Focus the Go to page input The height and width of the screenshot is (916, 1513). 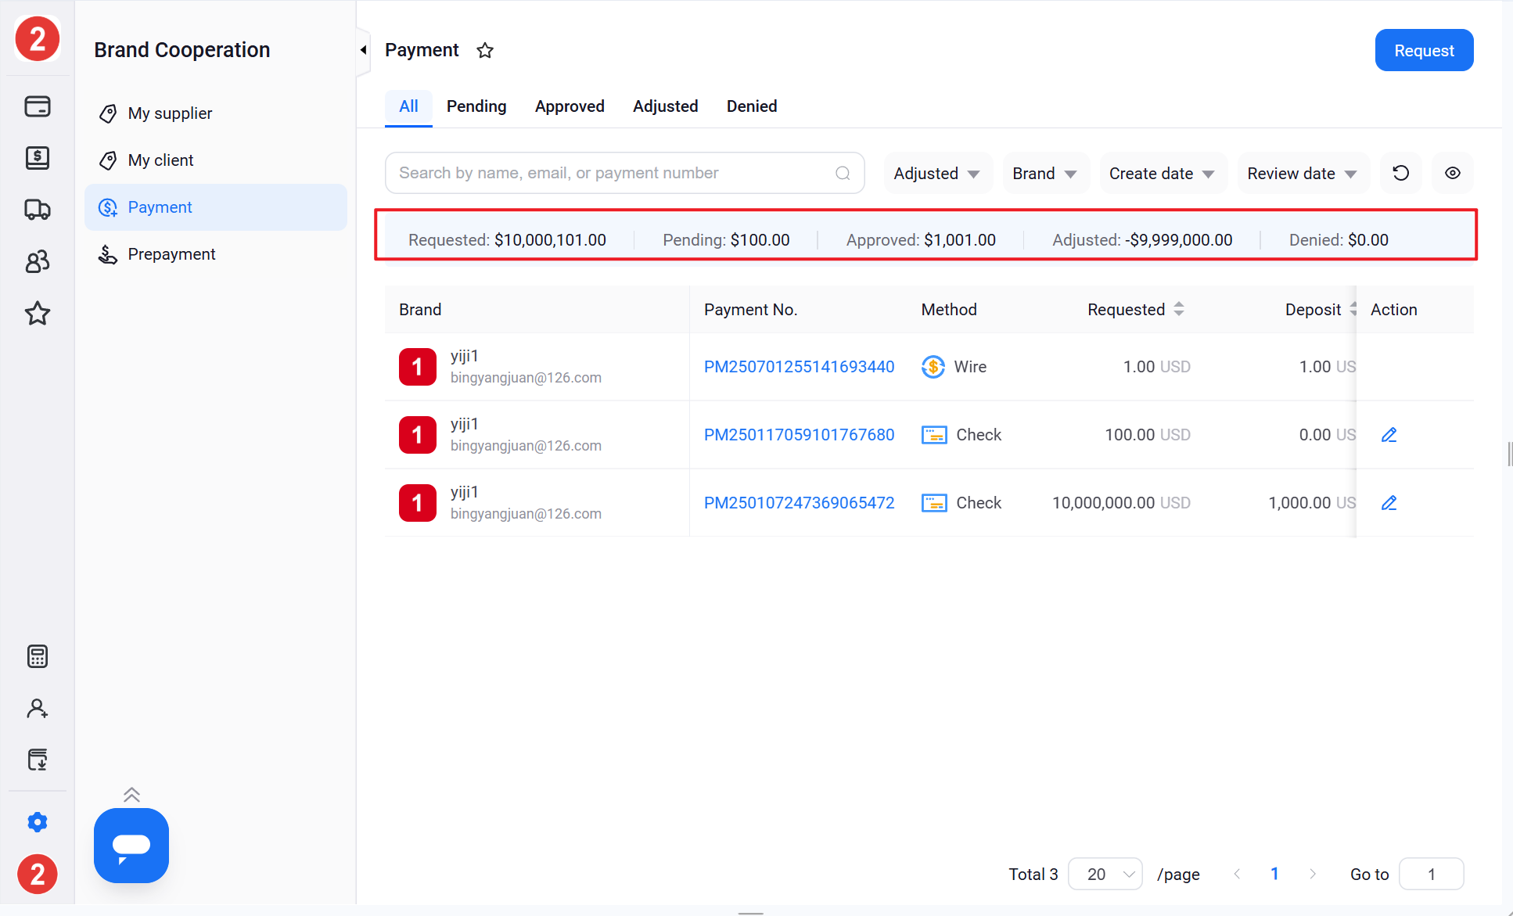pyautogui.click(x=1431, y=874)
